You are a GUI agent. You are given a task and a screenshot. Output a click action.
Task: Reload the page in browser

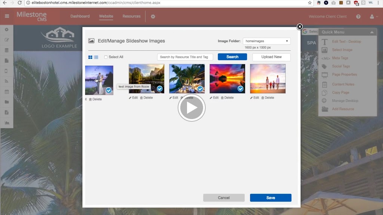click(x=20, y=3)
